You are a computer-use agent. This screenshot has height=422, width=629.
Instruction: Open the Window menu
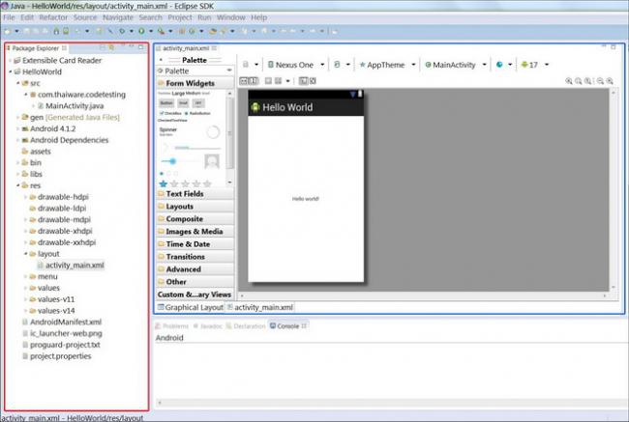(x=230, y=17)
